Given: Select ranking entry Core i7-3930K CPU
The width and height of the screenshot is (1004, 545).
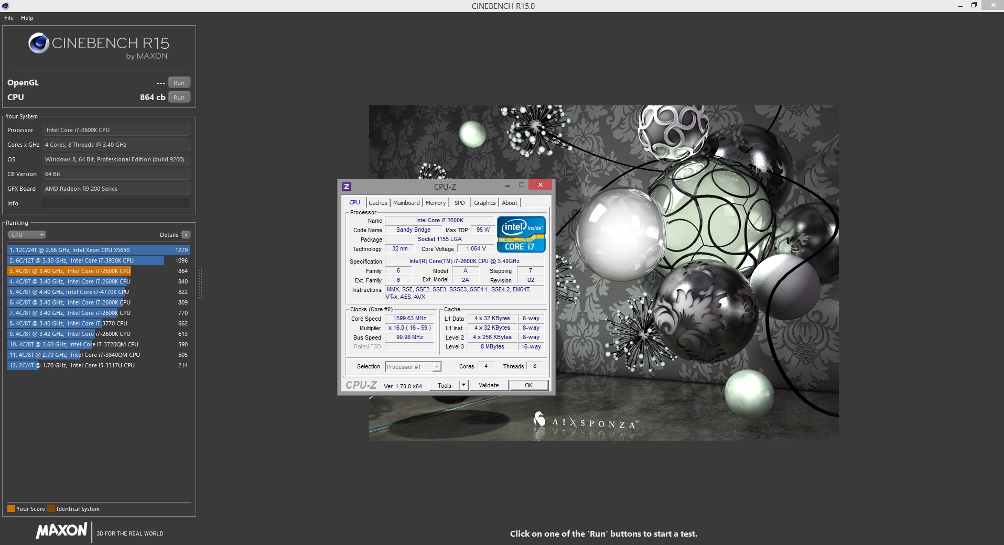Looking at the screenshot, I should 99,260.
